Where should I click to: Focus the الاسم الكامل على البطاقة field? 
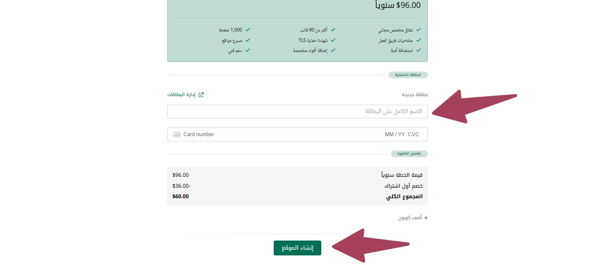click(297, 112)
